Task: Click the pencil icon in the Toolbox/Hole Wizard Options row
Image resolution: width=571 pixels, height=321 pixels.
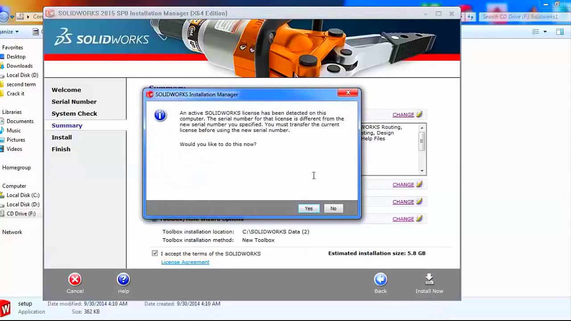Action: [x=419, y=218]
